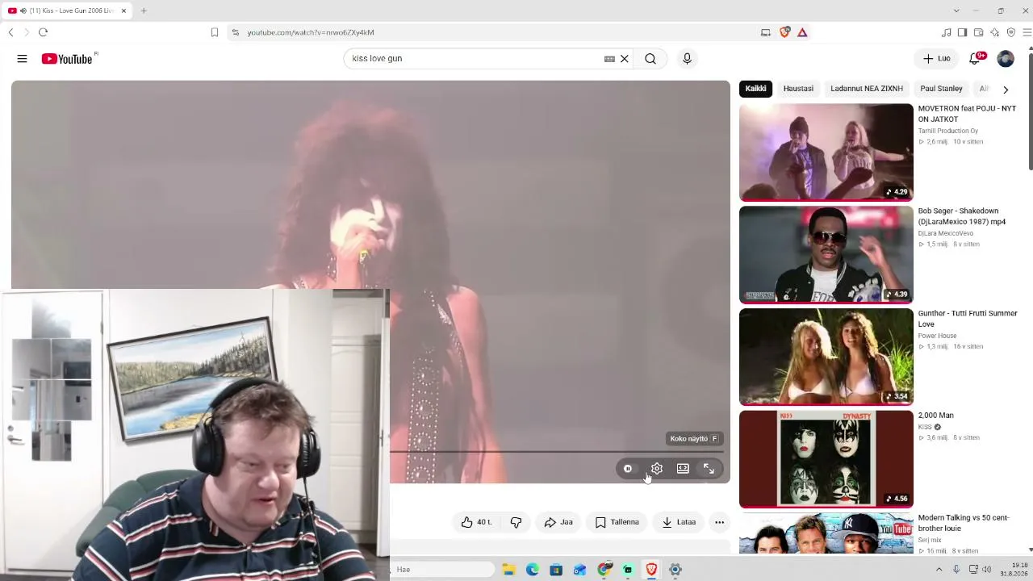Clear the search box with the X icon
This screenshot has width=1033, height=581.
point(625,59)
